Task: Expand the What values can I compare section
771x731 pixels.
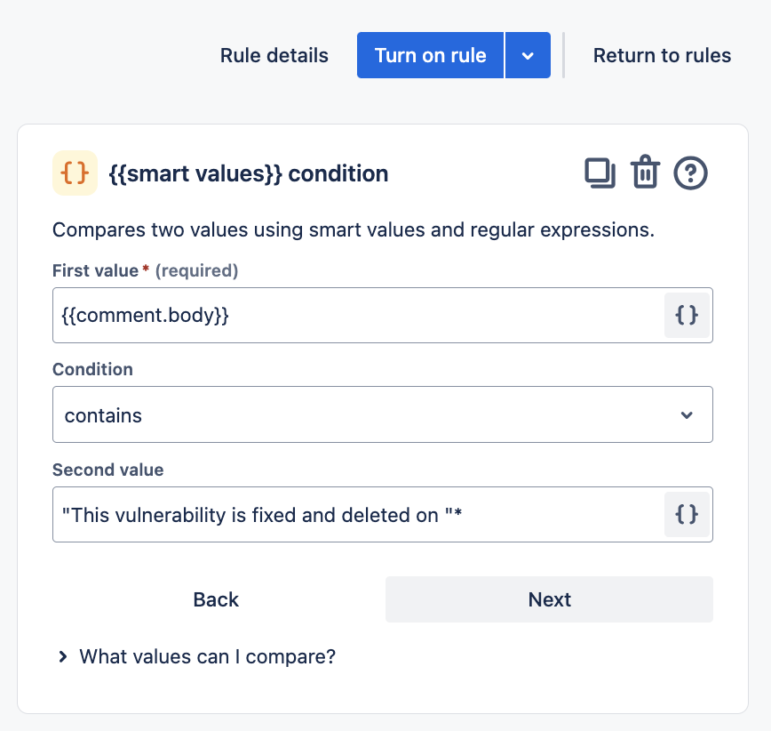Action: pyautogui.click(x=62, y=656)
